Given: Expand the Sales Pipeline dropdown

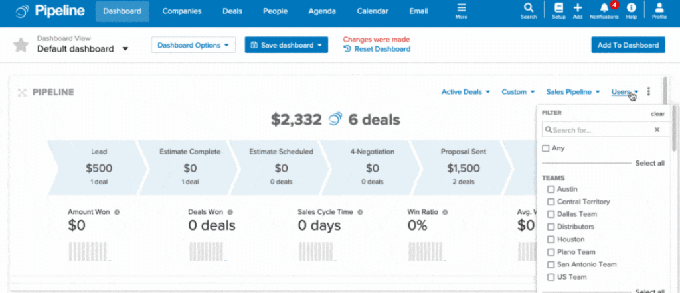Looking at the screenshot, I should coord(573,92).
